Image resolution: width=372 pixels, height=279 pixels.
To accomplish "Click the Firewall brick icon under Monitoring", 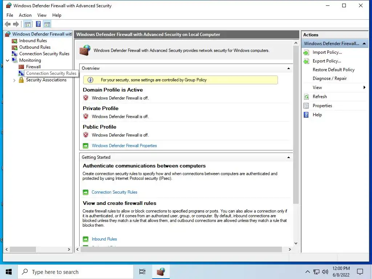I will [x=21, y=67].
